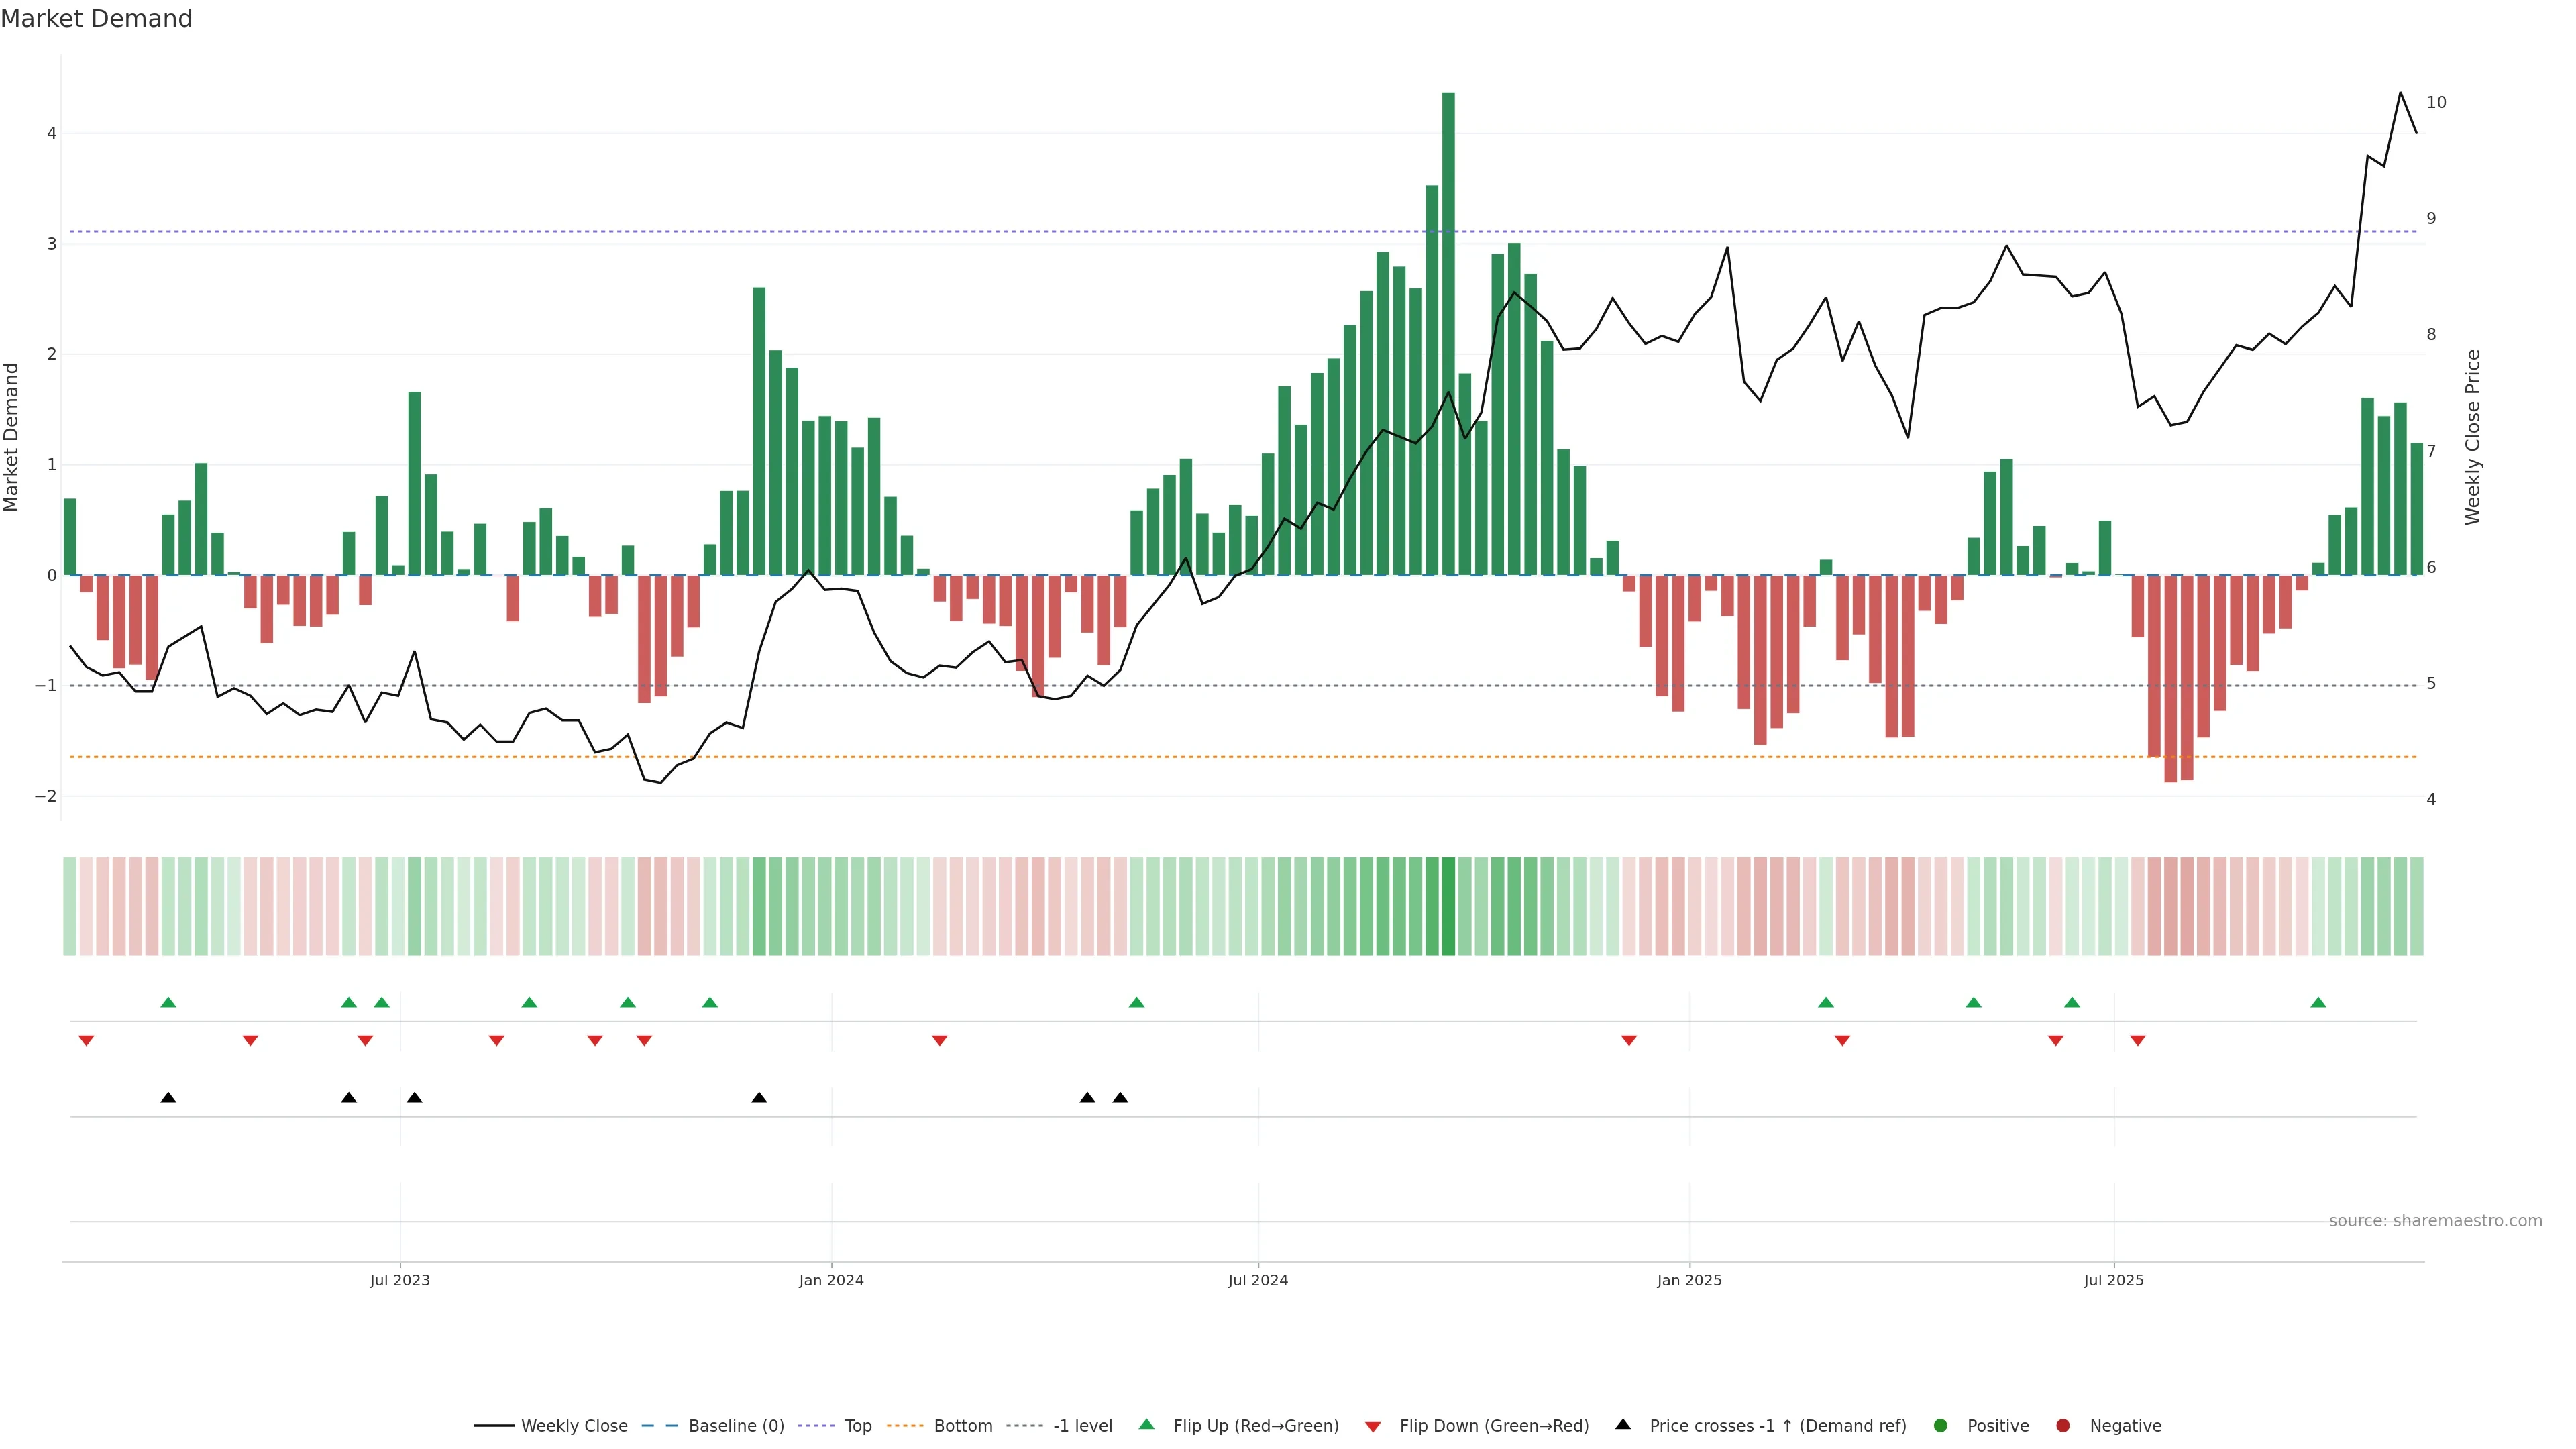Image resolution: width=2576 pixels, height=1449 pixels.
Task: Click the darkest green heatmap strip cell
Action: tap(1448, 906)
